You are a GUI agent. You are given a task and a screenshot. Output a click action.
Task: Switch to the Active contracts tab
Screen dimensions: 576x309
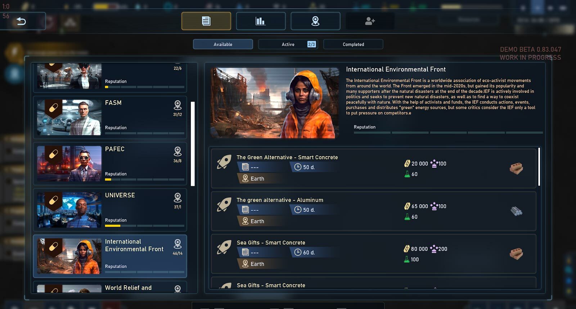click(288, 44)
